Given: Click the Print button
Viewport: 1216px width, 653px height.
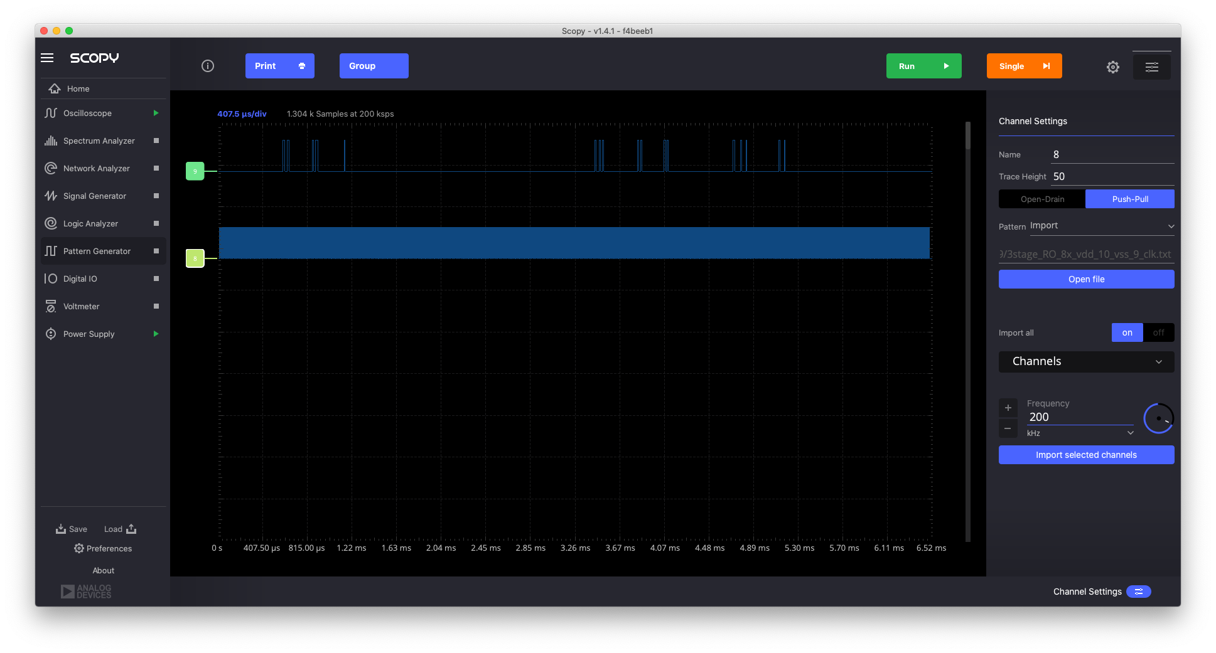Looking at the screenshot, I should pos(280,66).
